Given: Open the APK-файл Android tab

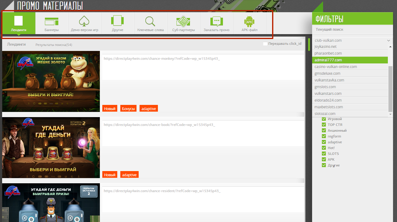Looking at the screenshot, I should click(x=249, y=23).
